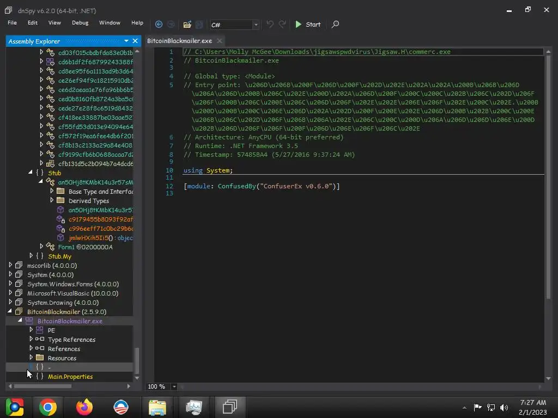558x418 pixels.
Task: Expand the Form1 class node
Action: tap(41, 247)
